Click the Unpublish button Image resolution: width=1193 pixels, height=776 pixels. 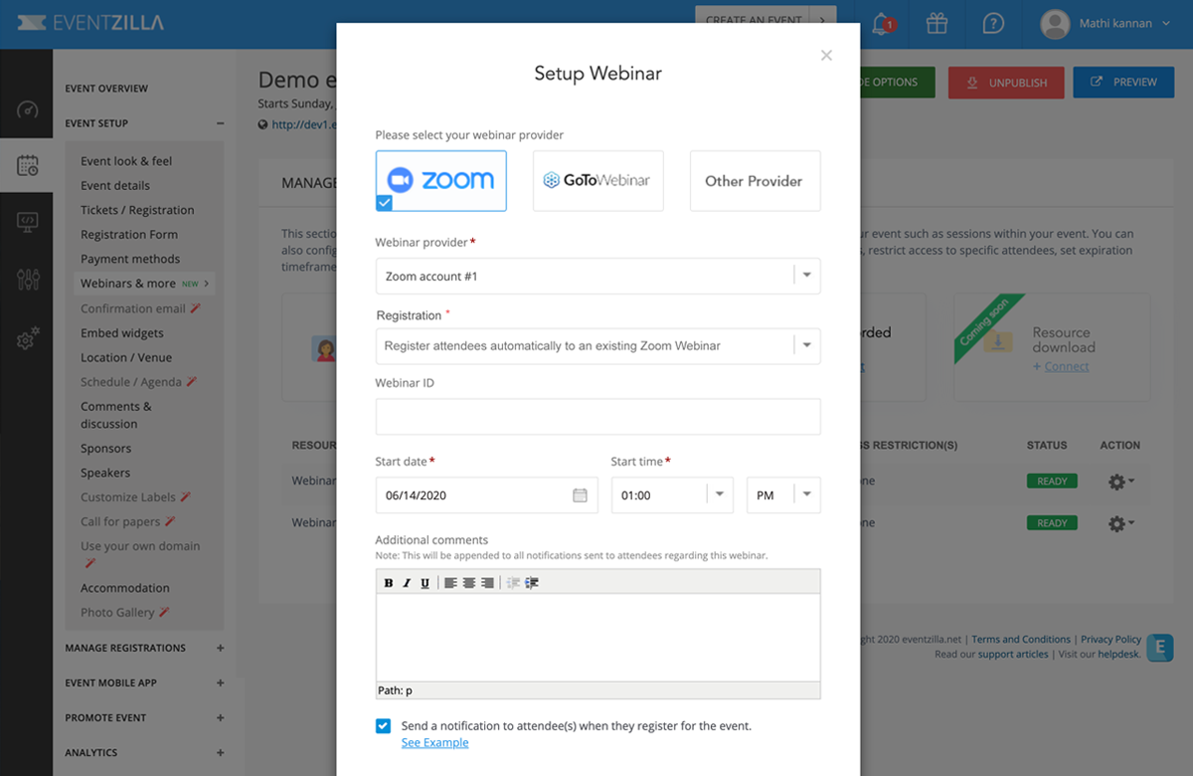coord(1006,83)
